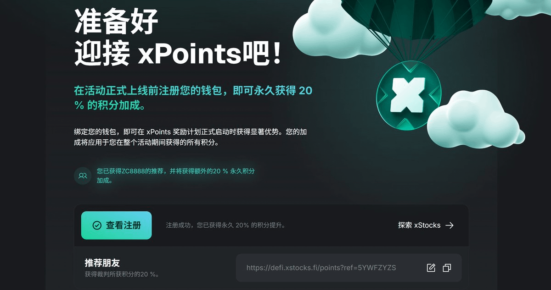
Task: Click the 查看注册 button
Action: pyautogui.click(x=116, y=225)
